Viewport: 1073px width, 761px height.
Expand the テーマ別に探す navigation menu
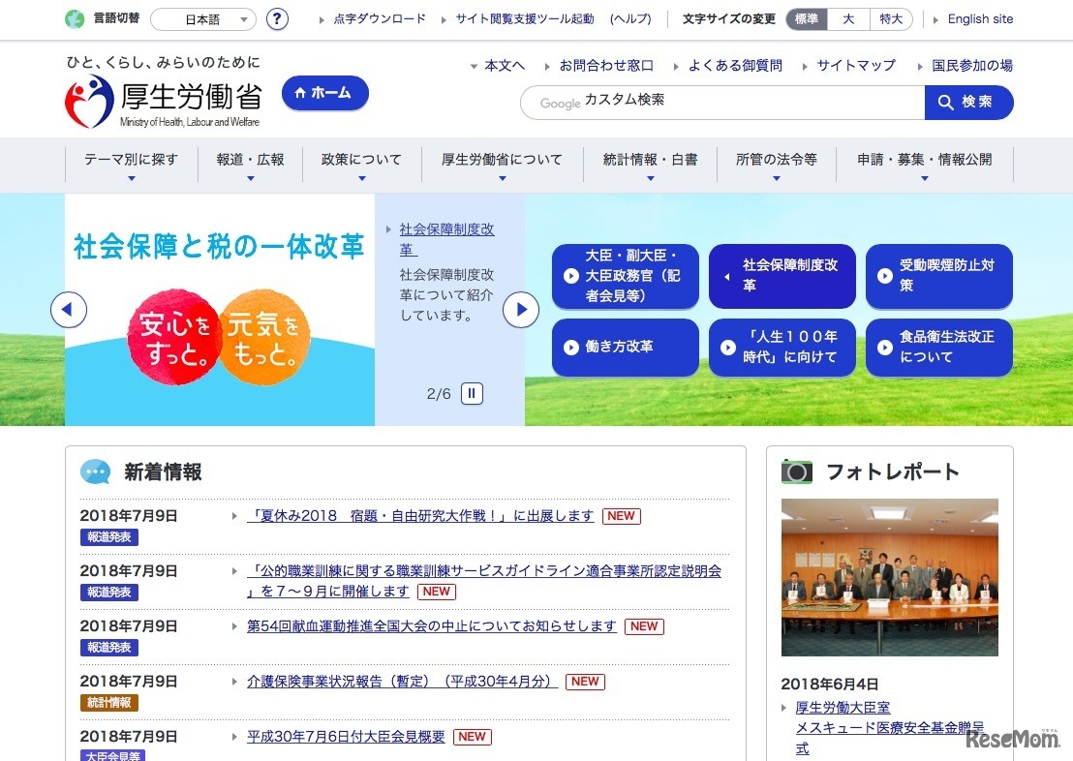[130, 160]
